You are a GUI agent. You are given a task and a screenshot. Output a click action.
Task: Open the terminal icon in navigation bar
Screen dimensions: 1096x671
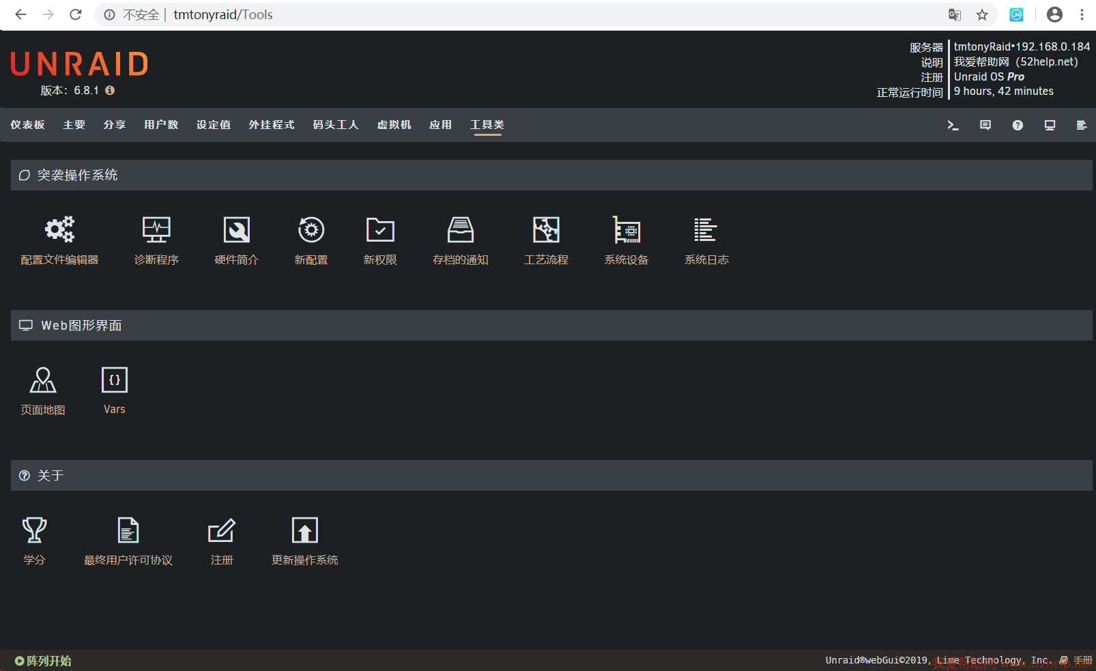(x=953, y=125)
